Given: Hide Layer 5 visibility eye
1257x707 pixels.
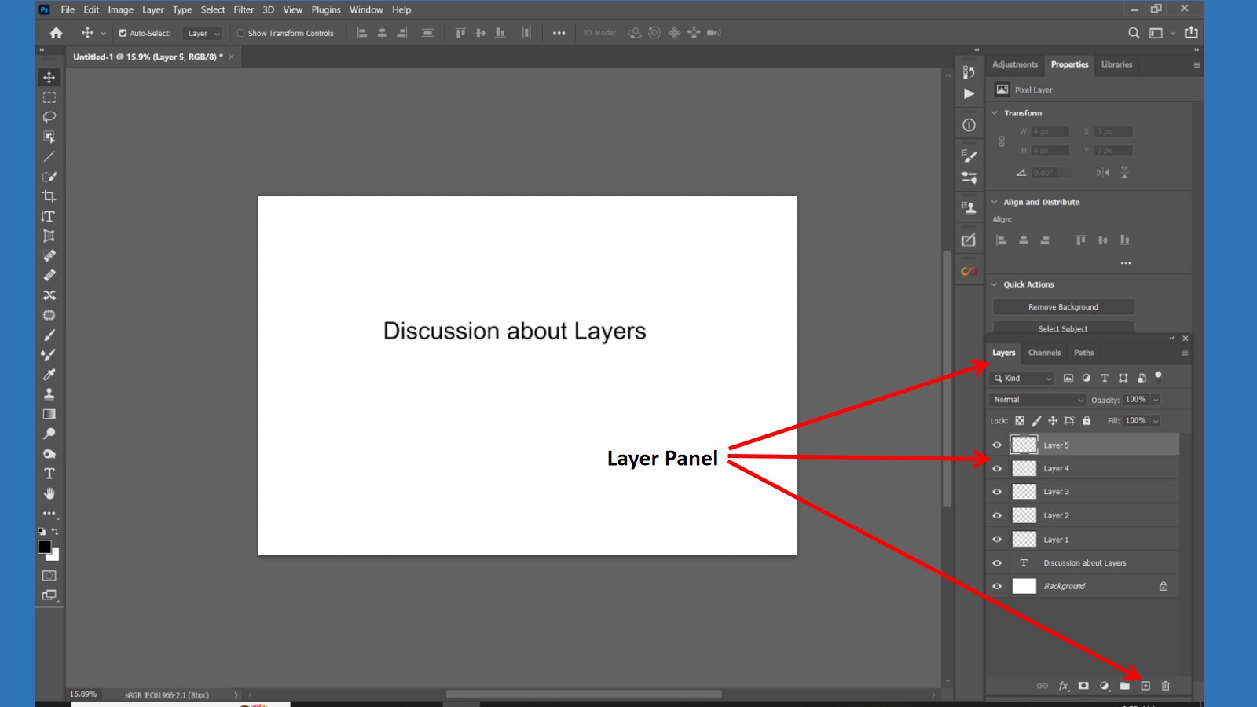Looking at the screenshot, I should click(997, 445).
